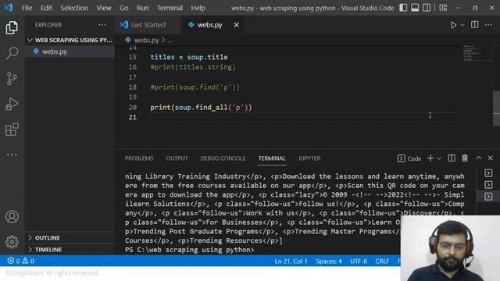The image size is (500, 281).
Task: Select the TERMINAL panel tab
Action: tap(272, 158)
